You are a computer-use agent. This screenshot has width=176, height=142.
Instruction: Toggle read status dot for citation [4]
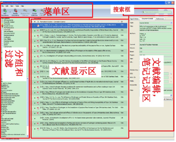tap(35, 41)
